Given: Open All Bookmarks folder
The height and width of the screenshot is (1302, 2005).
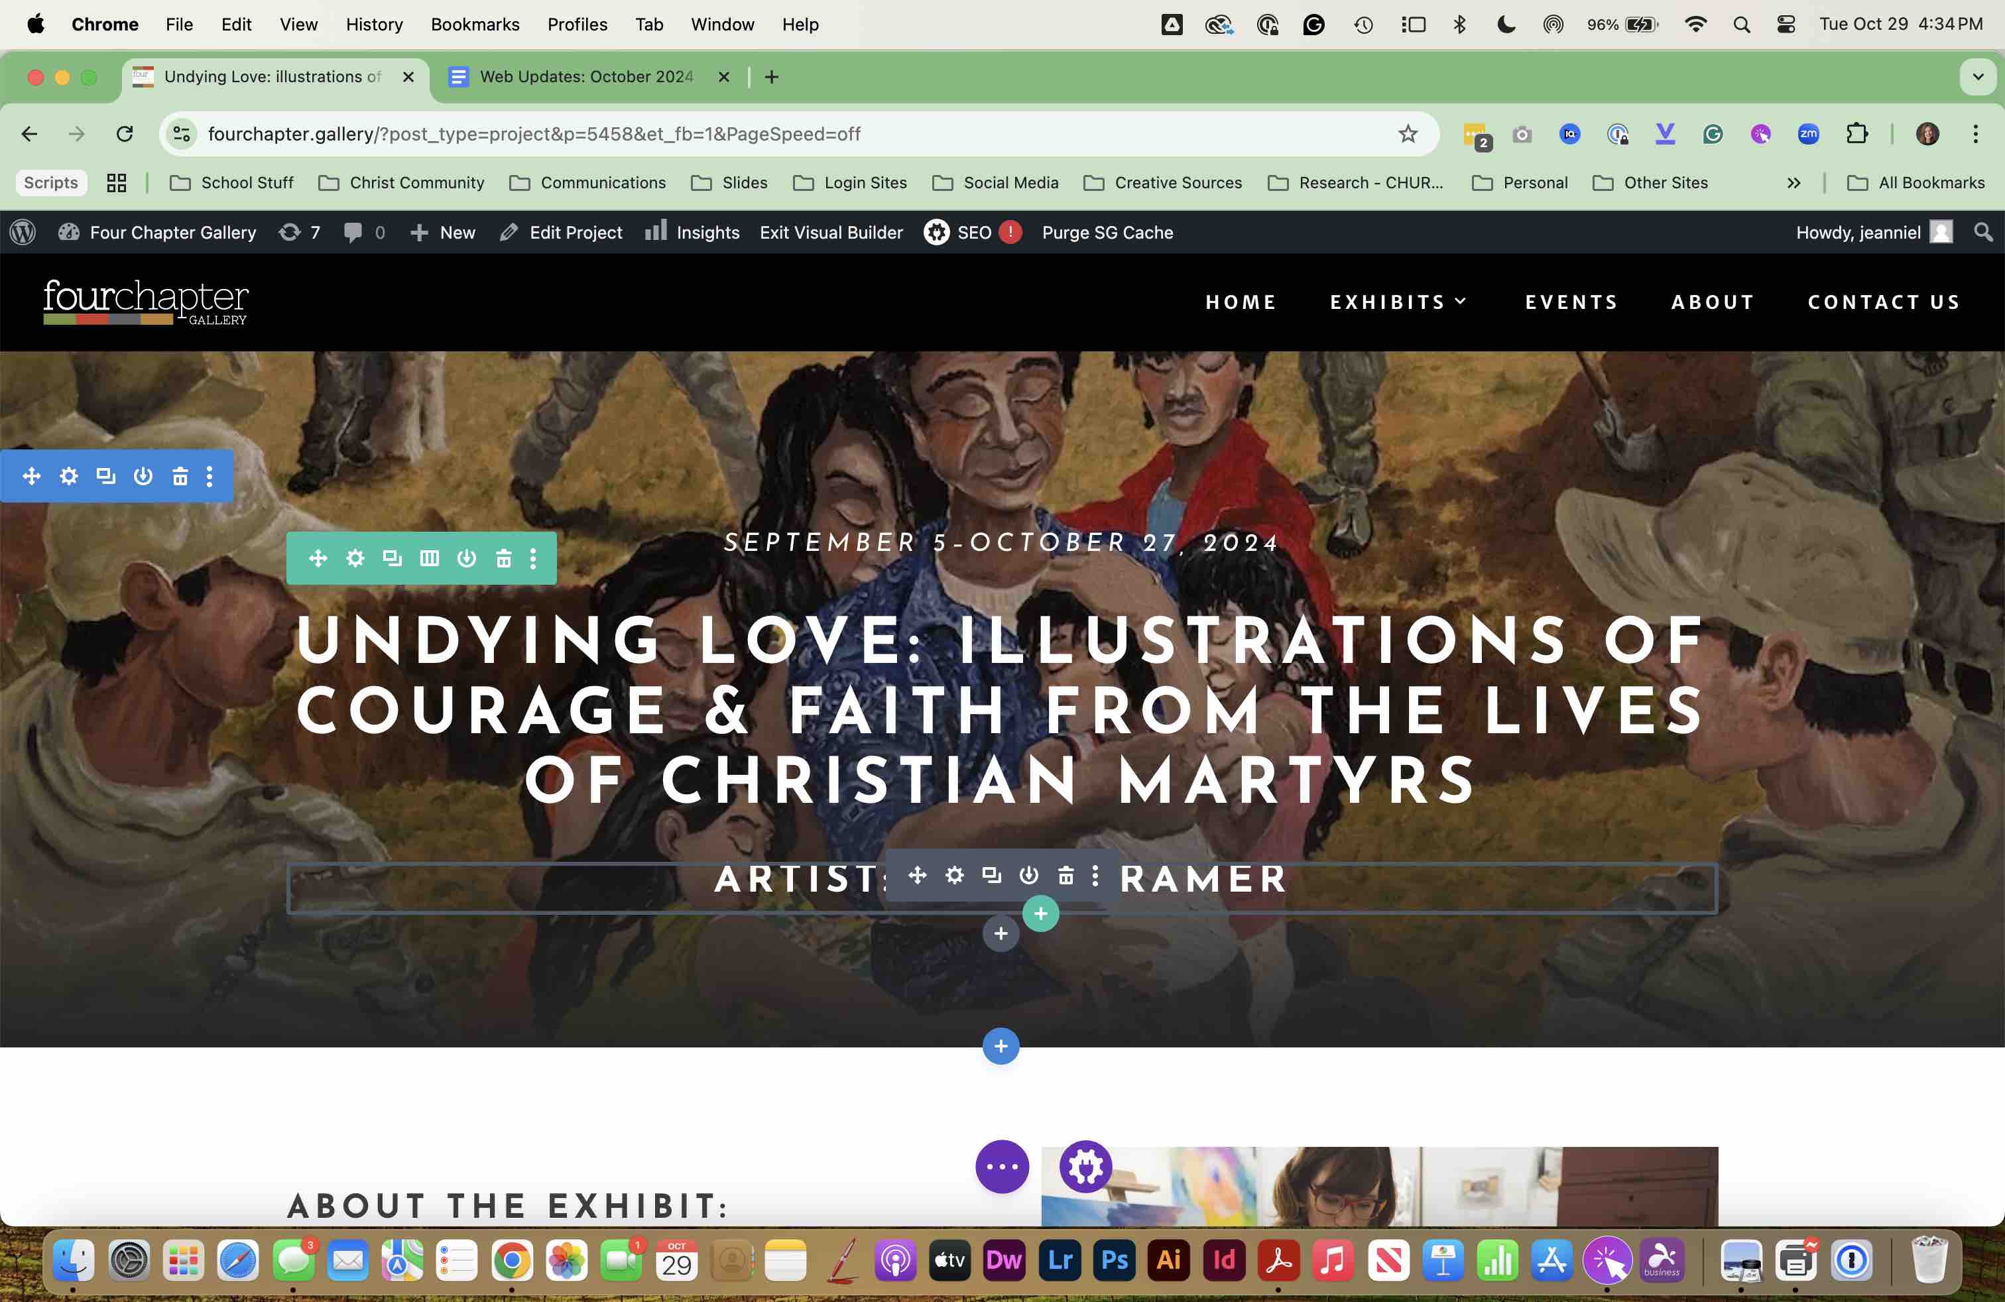Looking at the screenshot, I should (x=1915, y=183).
